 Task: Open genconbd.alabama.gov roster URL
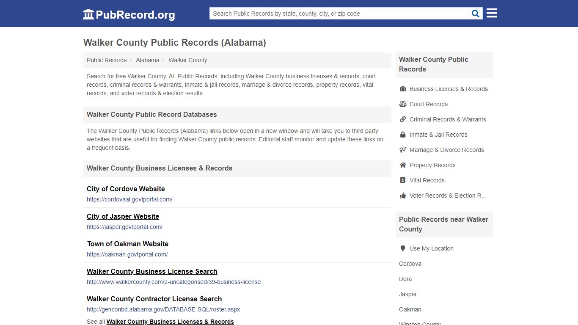click(163, 309)
